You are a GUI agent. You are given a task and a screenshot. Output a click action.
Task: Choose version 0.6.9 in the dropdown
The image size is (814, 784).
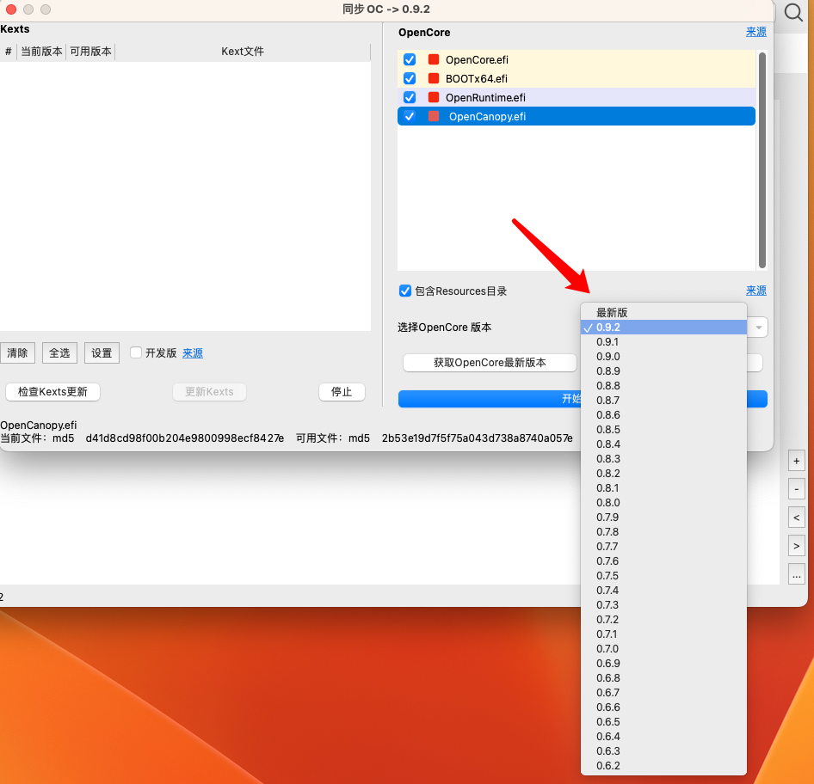click(663, 663)
